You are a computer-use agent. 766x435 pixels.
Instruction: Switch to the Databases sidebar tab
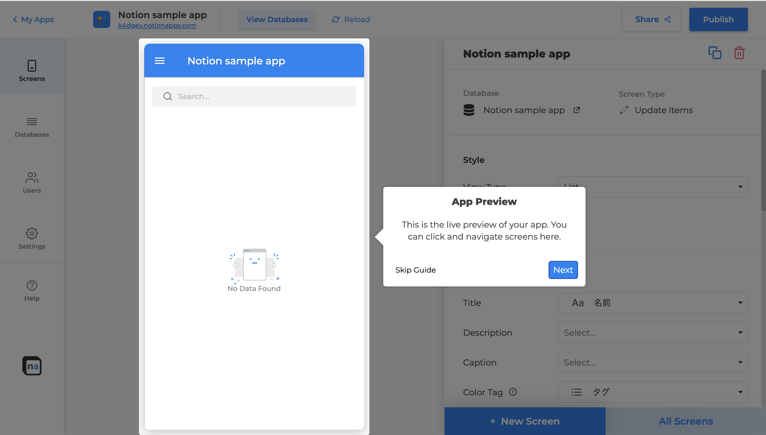click(x=32, y=127)
